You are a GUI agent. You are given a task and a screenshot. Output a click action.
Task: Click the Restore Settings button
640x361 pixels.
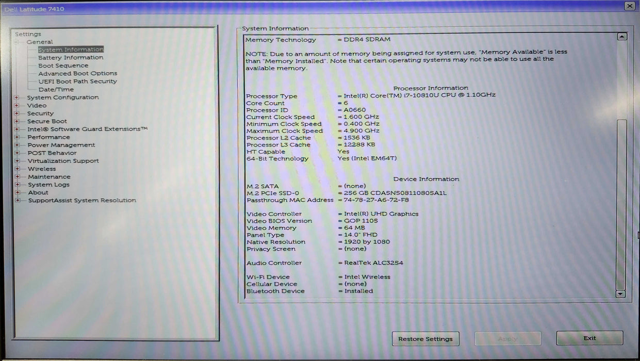pyautogui.click(x=425, y=339)
